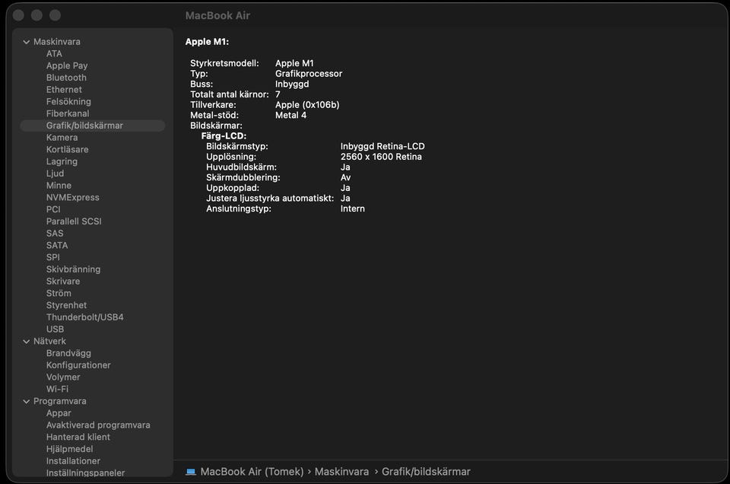Open the Ethernet hardware entry
The height and width of the screenshot is (484, 730).
pyautogui.click(x=64, y=90)
